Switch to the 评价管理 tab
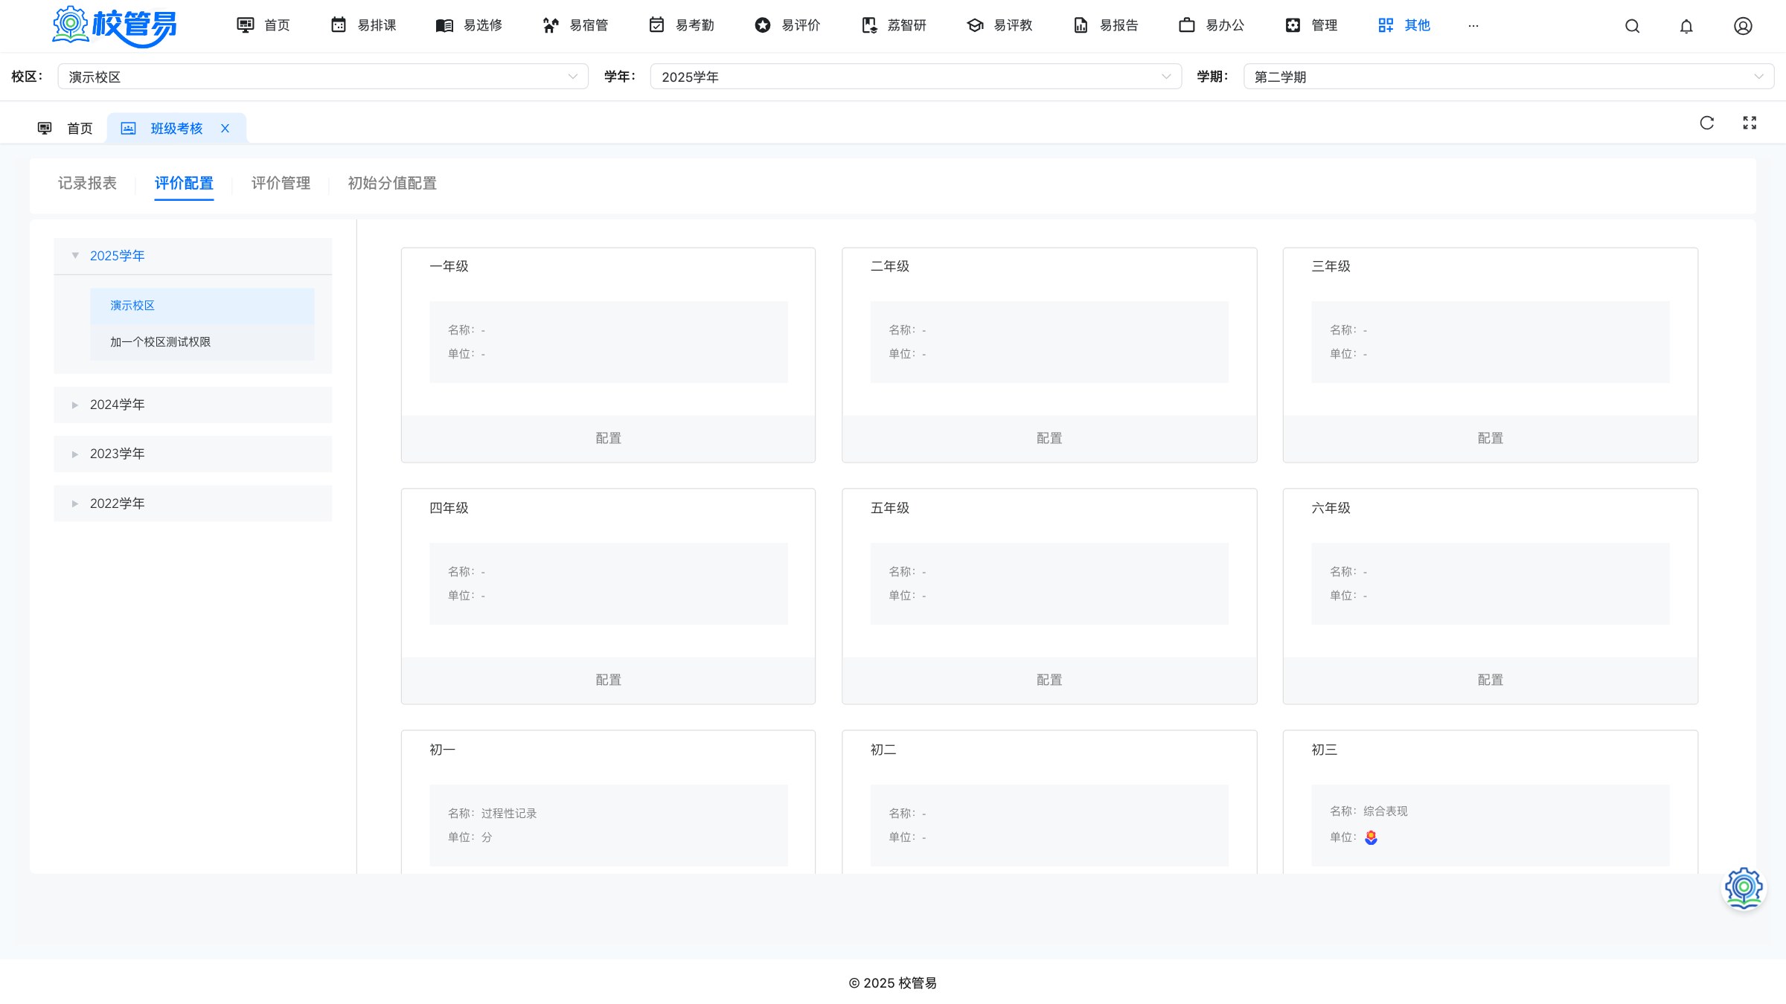Image resolution: width=1786 pixels, height=1004 pixels. (281, 183)
